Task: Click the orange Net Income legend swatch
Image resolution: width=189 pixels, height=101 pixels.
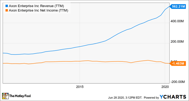Action: click(6, 11)
